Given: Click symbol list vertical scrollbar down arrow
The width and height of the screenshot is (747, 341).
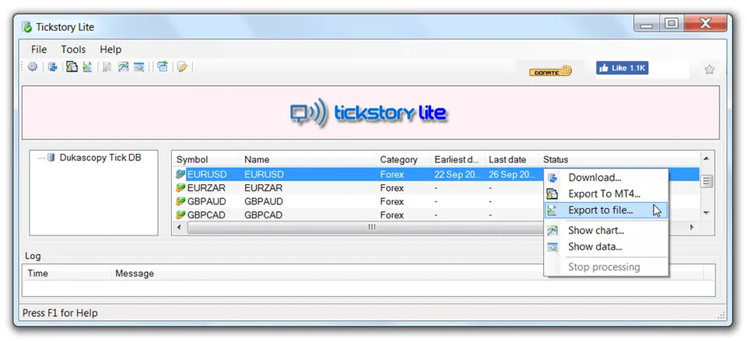Looking at the screenshot, I should [707, 213].
